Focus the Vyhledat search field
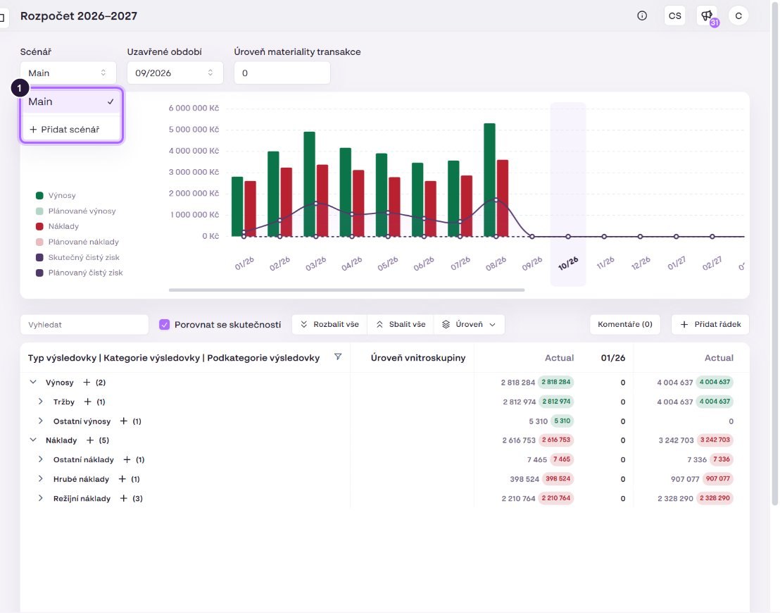Image resolution: width=780 pixels, height=613 pixels. point(84,325)
